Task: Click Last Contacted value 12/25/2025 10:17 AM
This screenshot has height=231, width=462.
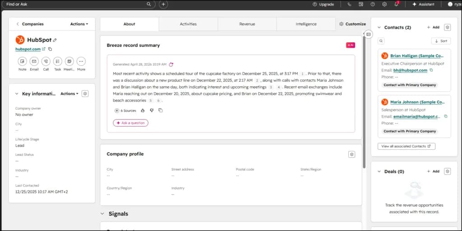Action: click(x=42, y=192)
